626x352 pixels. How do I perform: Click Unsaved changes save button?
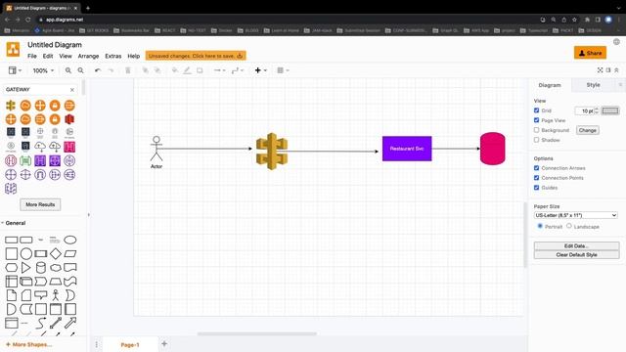pos(196,56)
